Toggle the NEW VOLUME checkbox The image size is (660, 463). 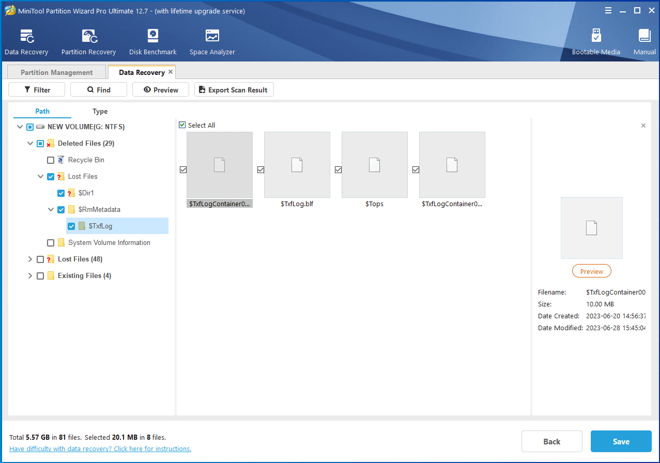(x=30, y=127)
